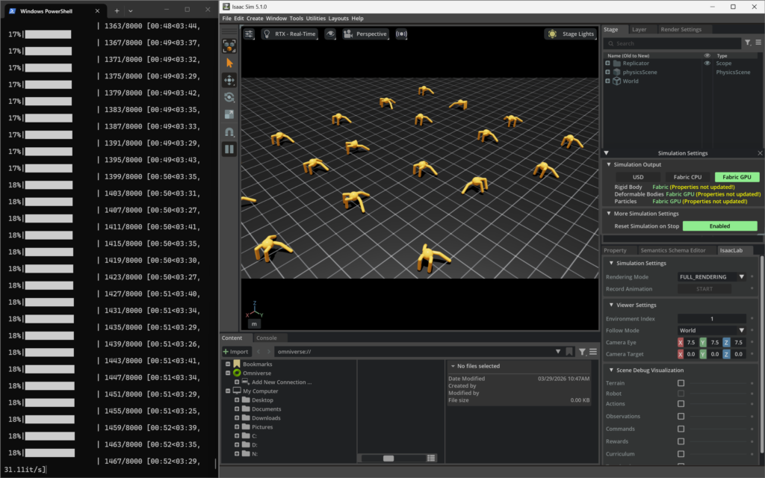Viewport: 765px width, 478px height.
Task: Pause the simulation with the pause button
Action: pos(229,149)
